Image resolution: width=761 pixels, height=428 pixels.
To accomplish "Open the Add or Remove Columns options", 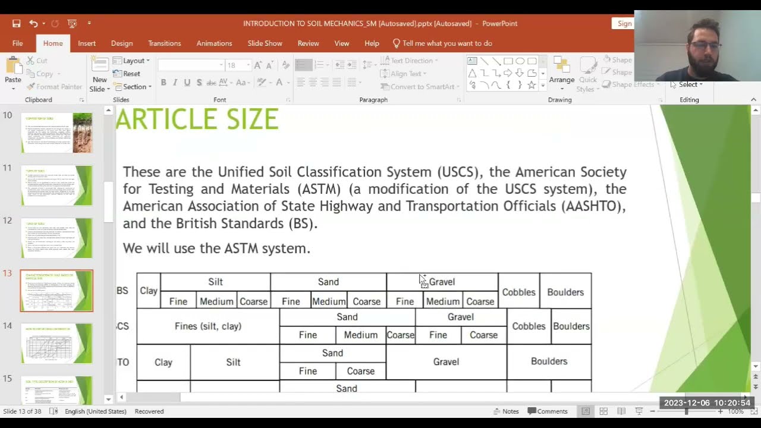I will (354, 83).
